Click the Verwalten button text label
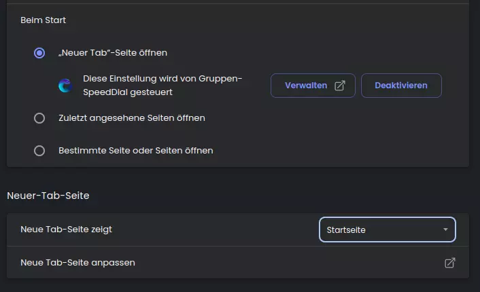The height and width of the screenshot is (292, 480). (306, 86)
